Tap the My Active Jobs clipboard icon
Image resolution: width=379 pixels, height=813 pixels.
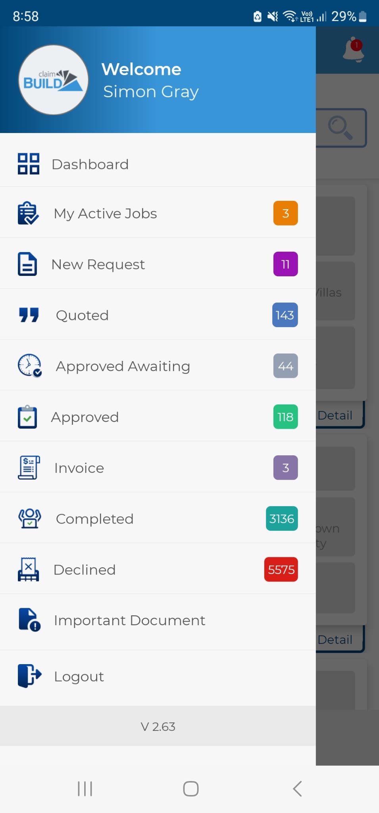[x=28, y=213]
